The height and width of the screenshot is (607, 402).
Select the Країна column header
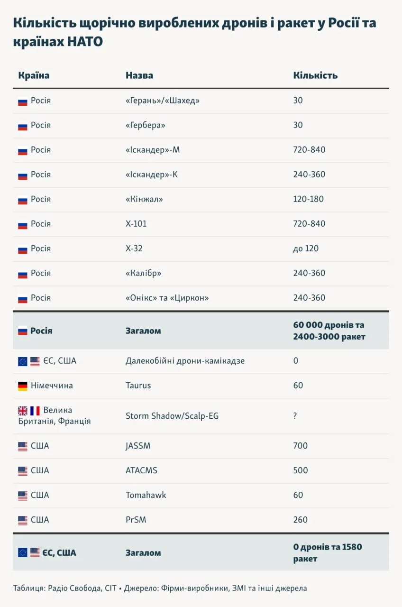click(x=34, y=75)
